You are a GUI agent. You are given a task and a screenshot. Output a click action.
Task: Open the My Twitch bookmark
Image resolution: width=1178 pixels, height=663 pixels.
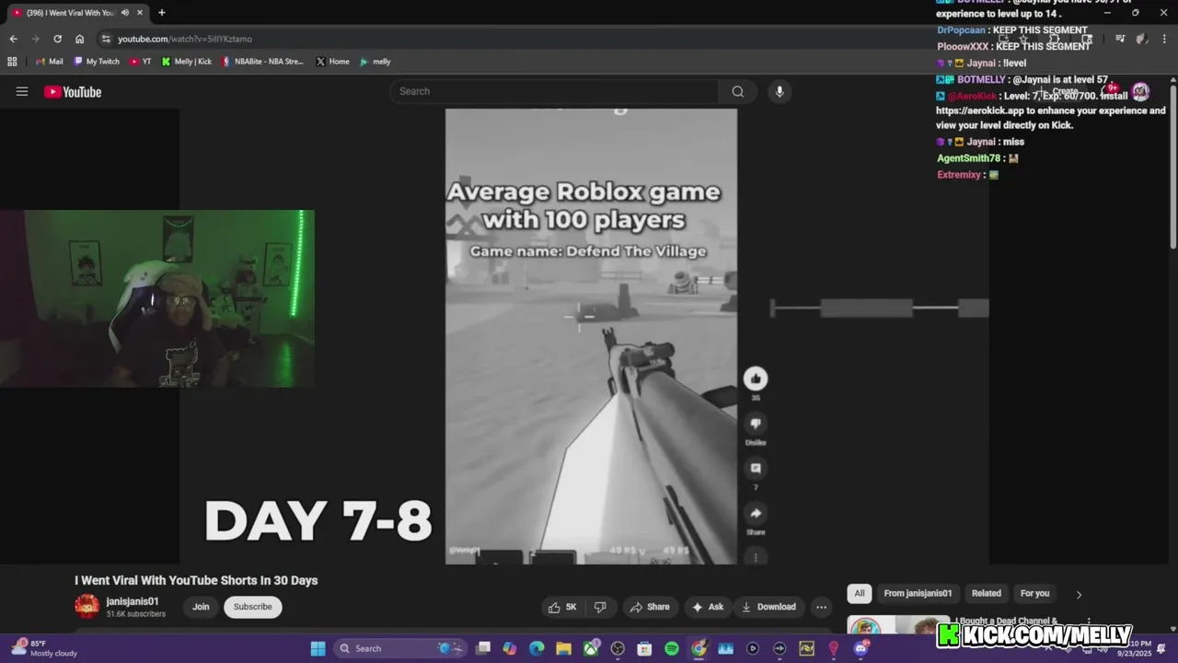pos(97,62)
